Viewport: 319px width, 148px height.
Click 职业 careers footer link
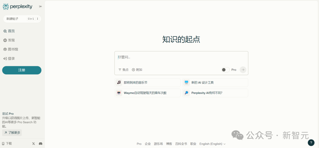click(193, 144)
